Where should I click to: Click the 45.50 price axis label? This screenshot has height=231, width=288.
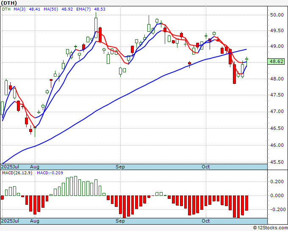[277, 162]
